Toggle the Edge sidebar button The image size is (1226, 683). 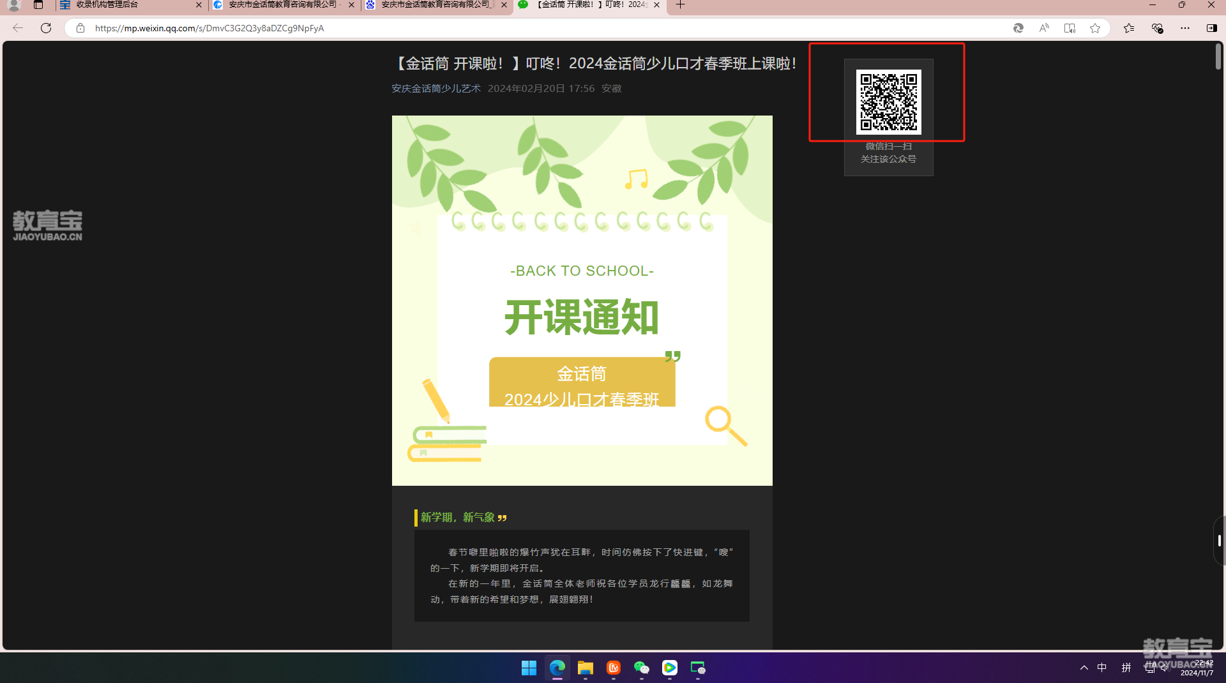[x=1211, y=28]
